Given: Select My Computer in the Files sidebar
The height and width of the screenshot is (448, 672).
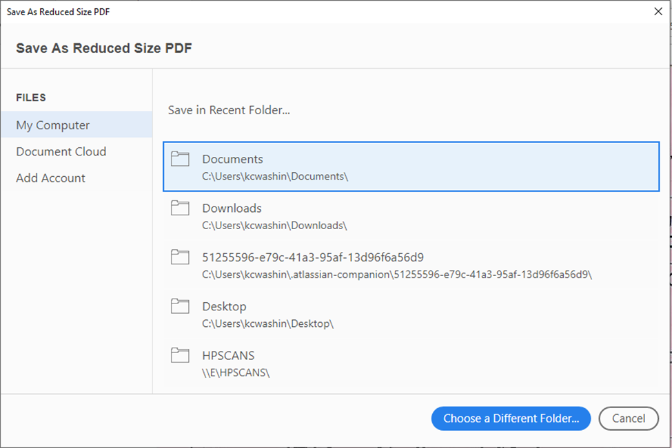Looking at the screenshot, I should tap(53, 125).
